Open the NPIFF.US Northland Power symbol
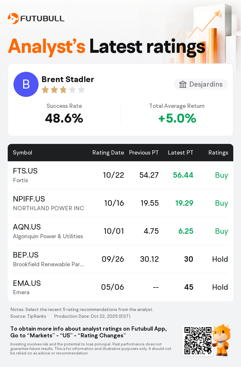 29,199
